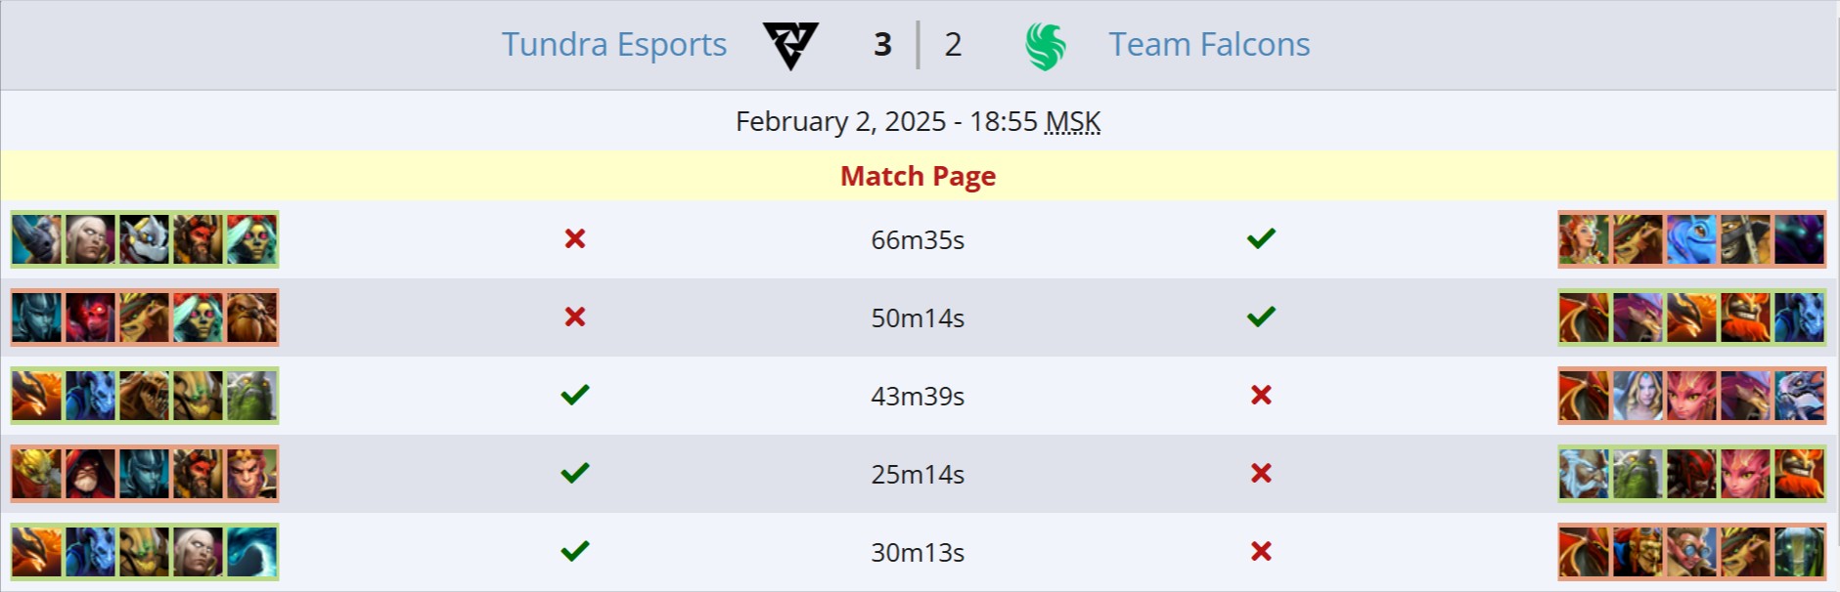Click the Match Page link
Image resolution: width=1840 pixels, height=592 pixels.
[918, 176]
